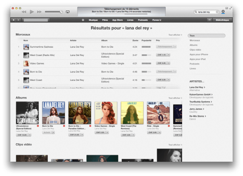Open Video Games - Single album cover
This screenshot has height=176, width=243.
coord(106,113)
